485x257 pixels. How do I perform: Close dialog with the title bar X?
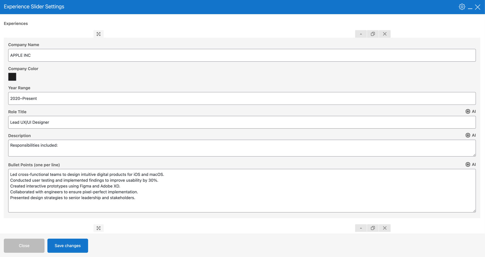(x=478, y=7)
